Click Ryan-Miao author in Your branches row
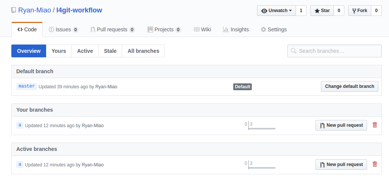The image size is (389, 186). 93,126
